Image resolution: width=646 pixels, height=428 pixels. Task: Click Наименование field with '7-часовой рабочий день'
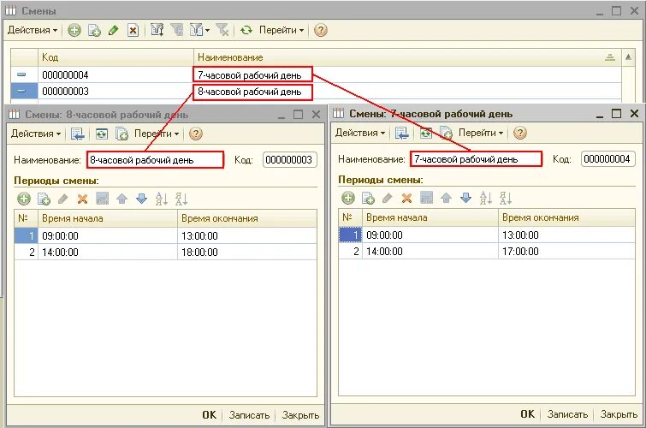[x=477, y=158]
